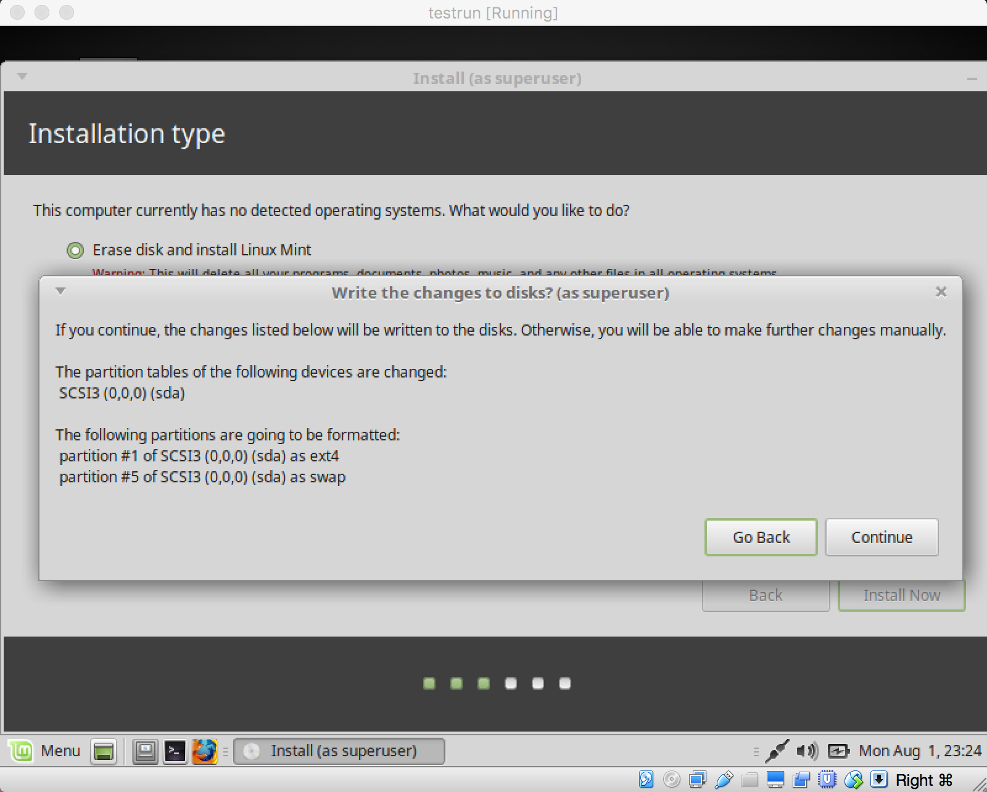Image resolution: width=987 pixels, height=792 pixels.
Task: Click the Show Desktop panel icon
Action: coord(104,751)
